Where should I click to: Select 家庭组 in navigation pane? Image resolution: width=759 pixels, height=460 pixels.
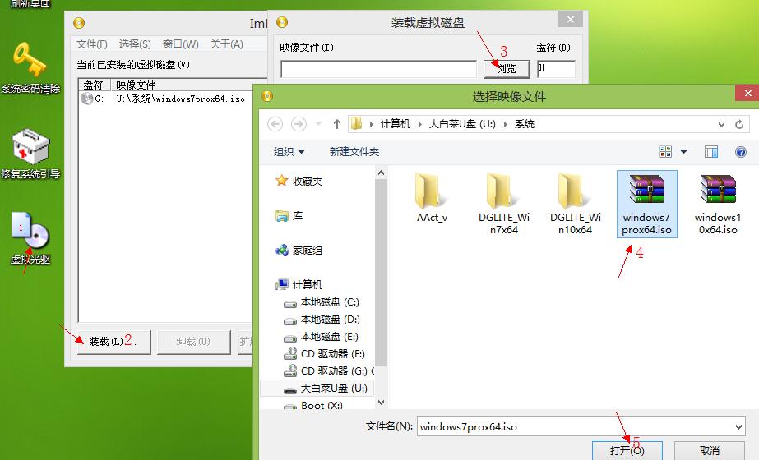(299, 251)
